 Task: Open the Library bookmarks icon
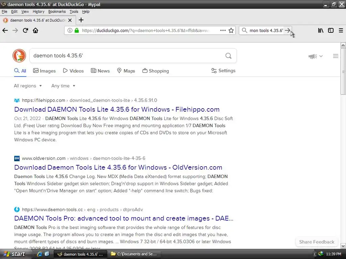[321, 30]
